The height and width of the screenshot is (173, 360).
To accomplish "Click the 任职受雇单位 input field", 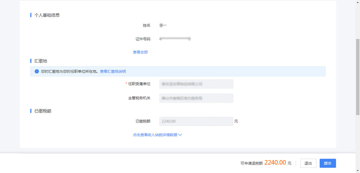I will click(x=196, y=84).
